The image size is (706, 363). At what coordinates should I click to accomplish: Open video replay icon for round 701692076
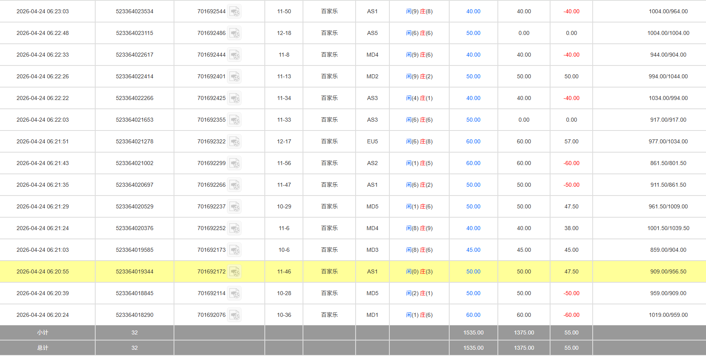coord(235,315)
